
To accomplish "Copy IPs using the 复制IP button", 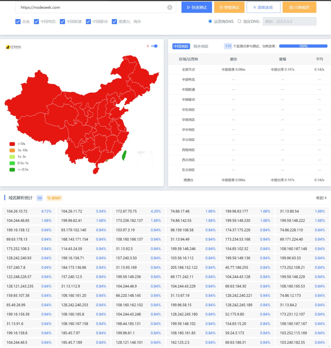I will click(54, 198).
